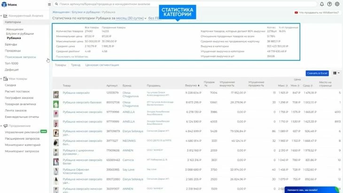
Task: Open Топ-1000 in sidebar
Action: click(11, 63)
